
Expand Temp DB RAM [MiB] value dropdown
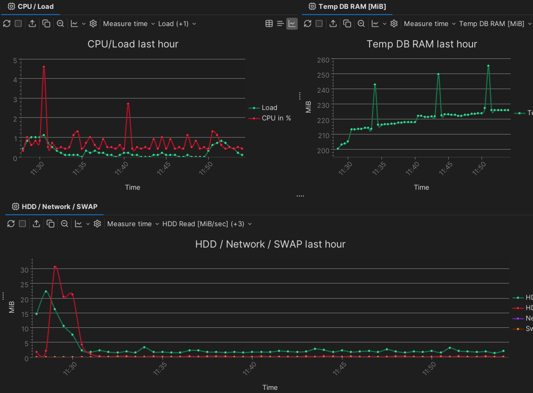pyautogui.click(x=495, y=23)
